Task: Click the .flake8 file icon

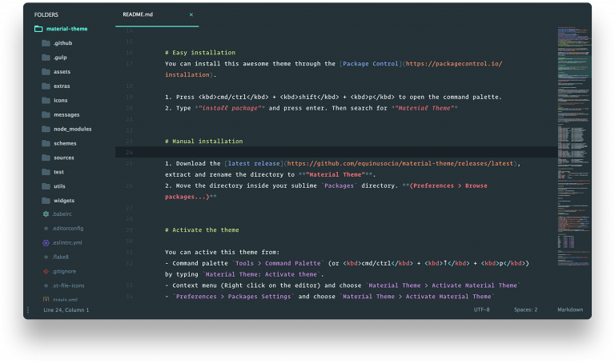Action: [46, 257]
